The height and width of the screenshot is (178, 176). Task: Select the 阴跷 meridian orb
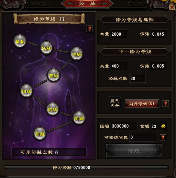[79, 118]
